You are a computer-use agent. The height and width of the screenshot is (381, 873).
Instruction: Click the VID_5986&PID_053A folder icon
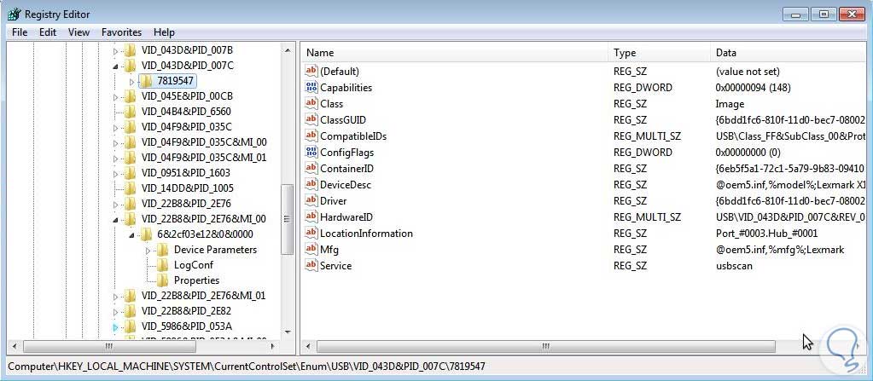[x=130, y=326]
